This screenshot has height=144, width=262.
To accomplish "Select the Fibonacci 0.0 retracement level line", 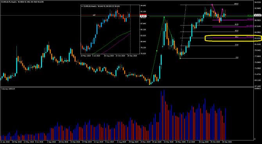I will pos(209,58).
